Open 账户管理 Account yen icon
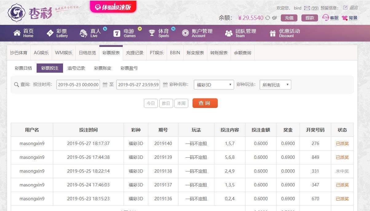 coord(185,33)
